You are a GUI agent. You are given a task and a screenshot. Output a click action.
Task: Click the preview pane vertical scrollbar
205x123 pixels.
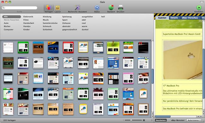point(203,73)
